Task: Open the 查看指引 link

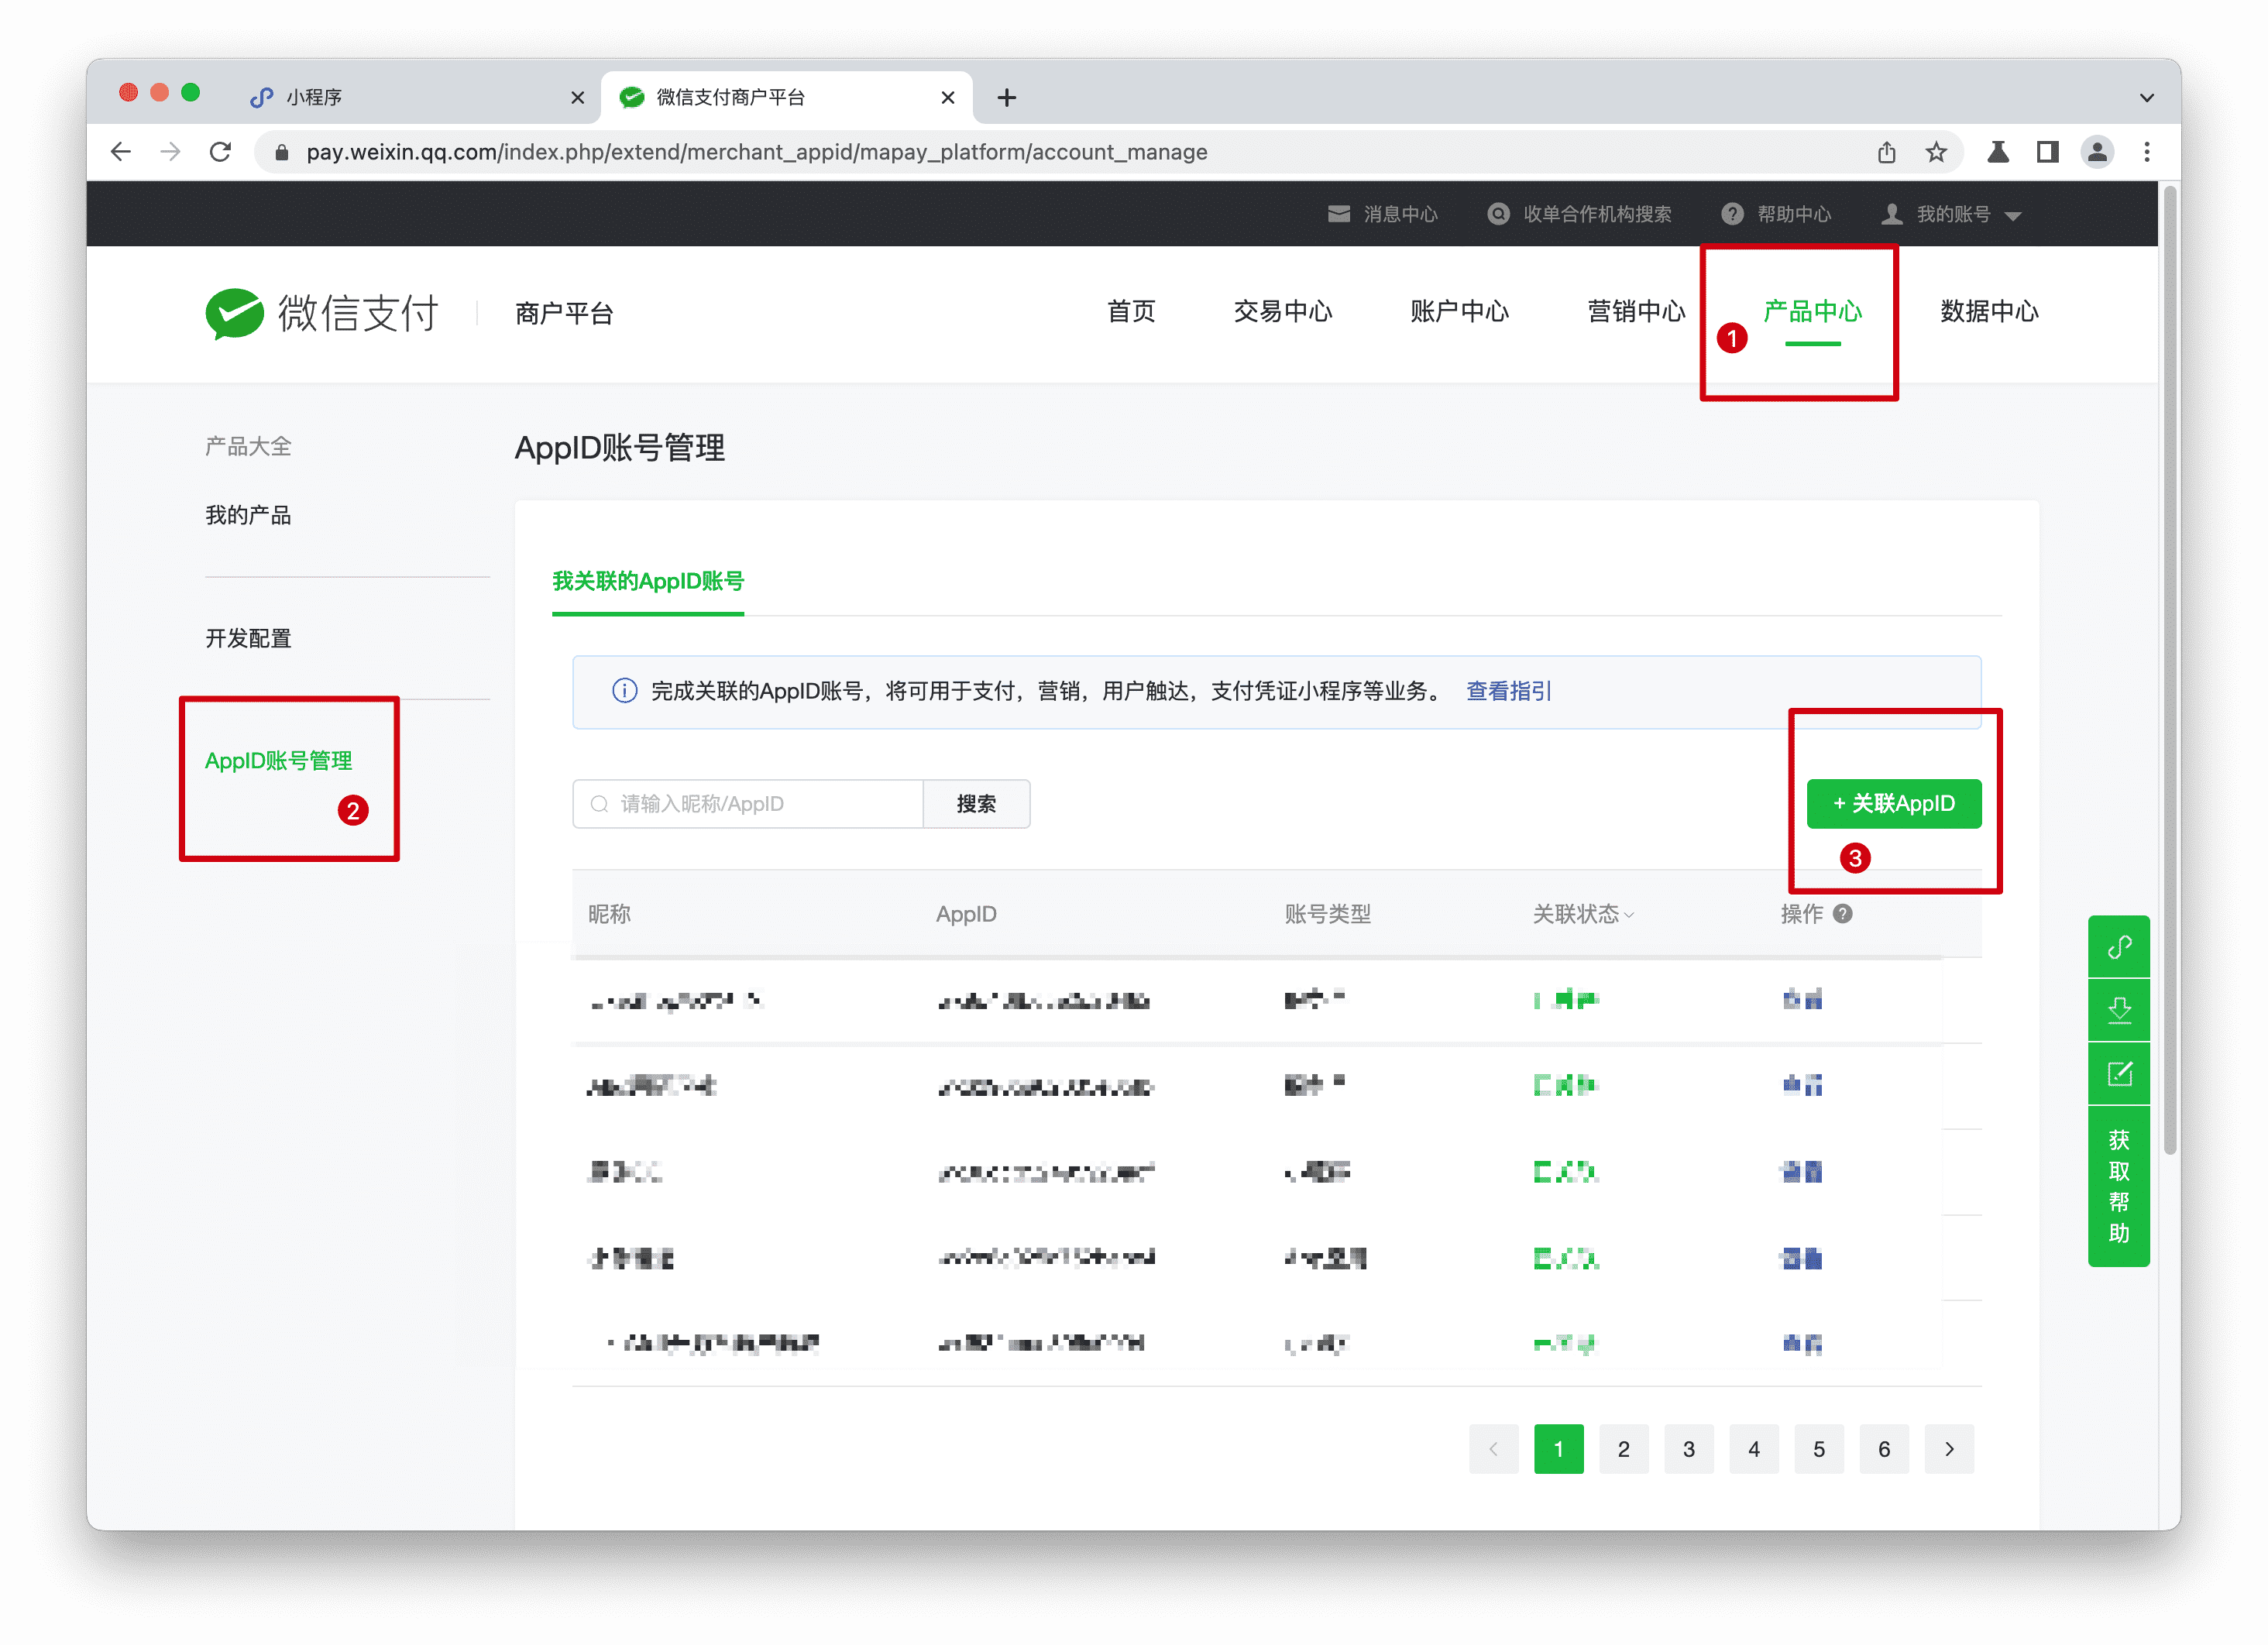Action: click(x=1507, y=690)
